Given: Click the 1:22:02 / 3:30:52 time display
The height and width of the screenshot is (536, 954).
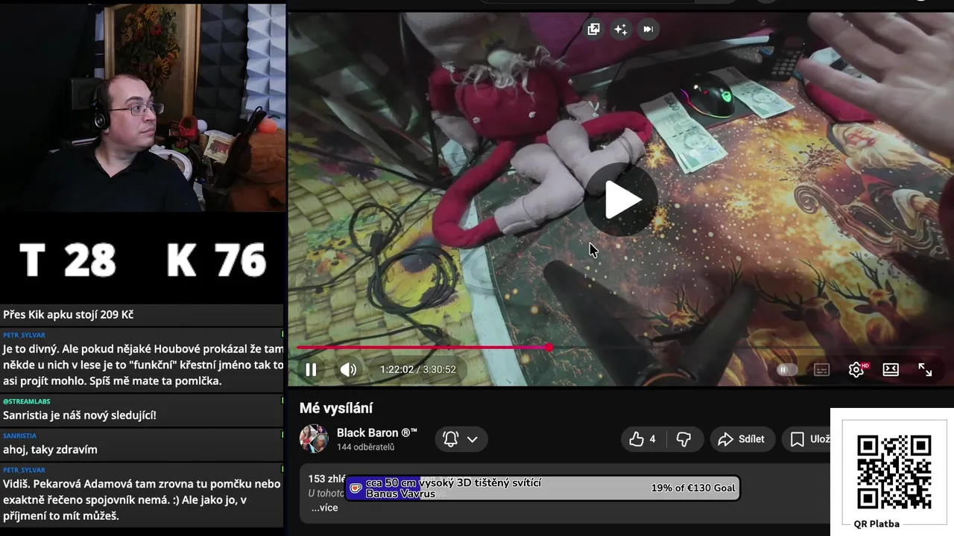Looking at the screenshot, I should (417, 369).
